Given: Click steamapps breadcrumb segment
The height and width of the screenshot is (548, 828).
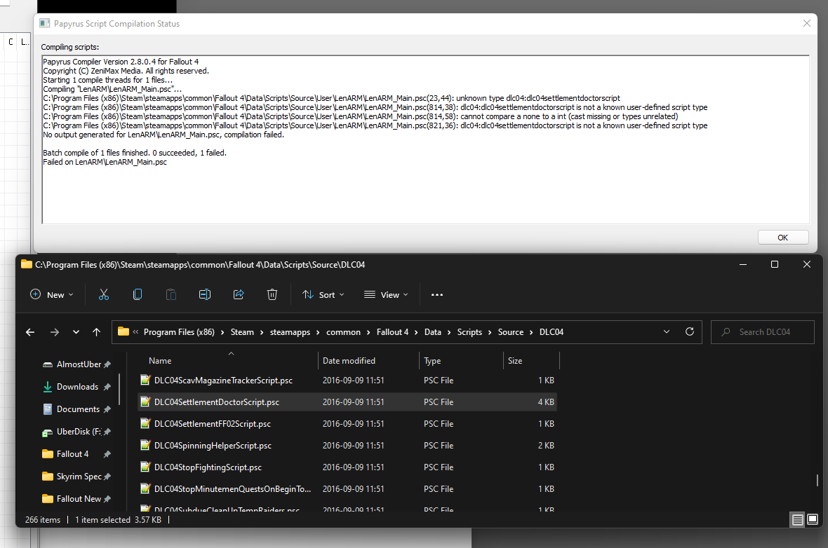Looking at the screenshot, I should pyautogui.click(x=290, y=331).
